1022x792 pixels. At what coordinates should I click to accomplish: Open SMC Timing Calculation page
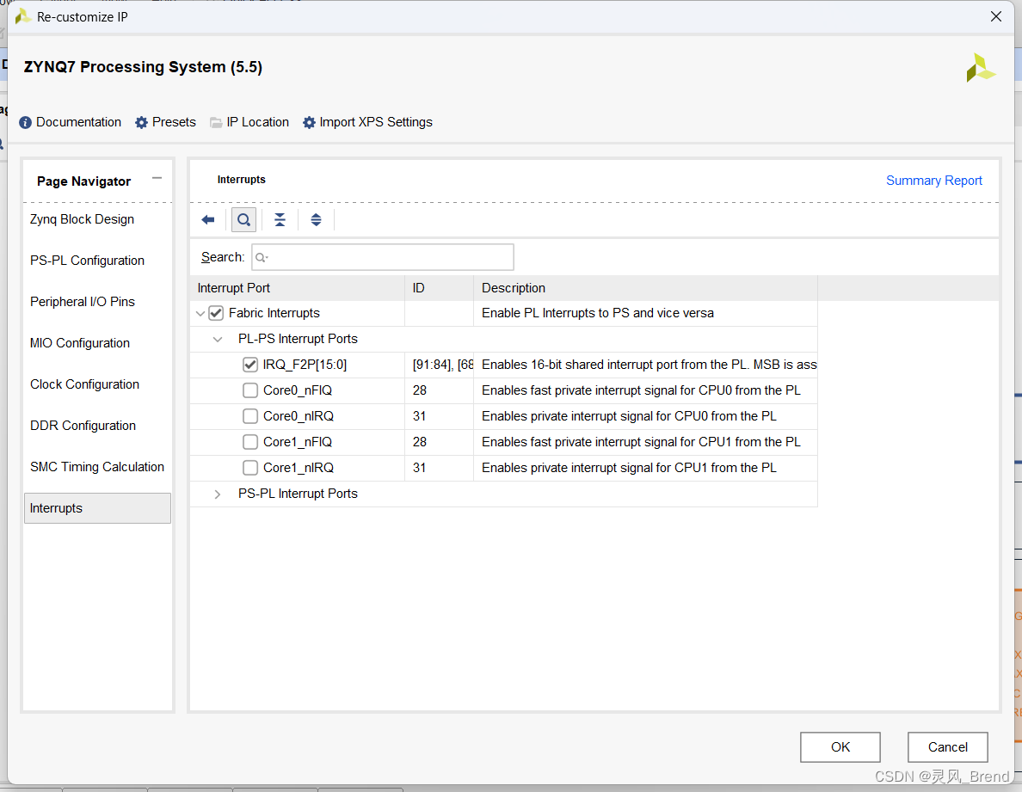click(97, 467)
